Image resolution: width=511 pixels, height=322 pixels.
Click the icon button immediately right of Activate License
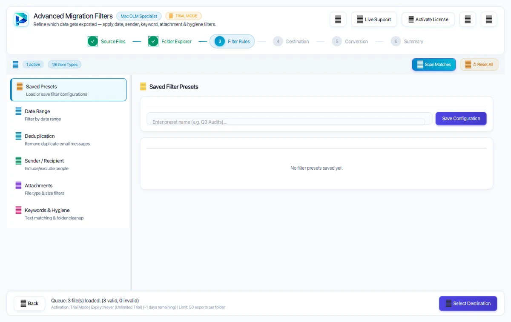pos(468,20)
